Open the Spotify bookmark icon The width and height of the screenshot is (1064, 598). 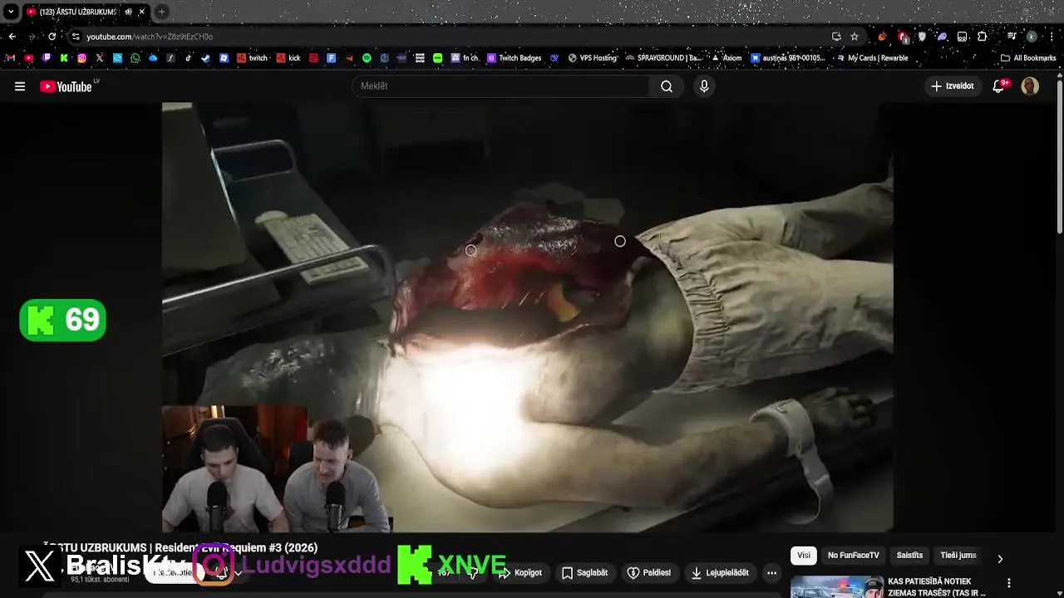(367, 58)
